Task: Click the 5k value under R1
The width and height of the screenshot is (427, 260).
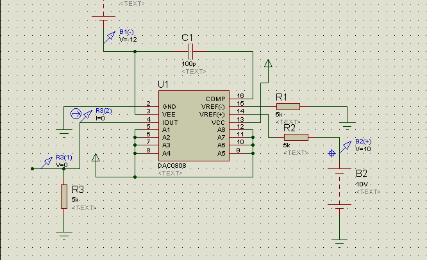Action: coord(279,114)
